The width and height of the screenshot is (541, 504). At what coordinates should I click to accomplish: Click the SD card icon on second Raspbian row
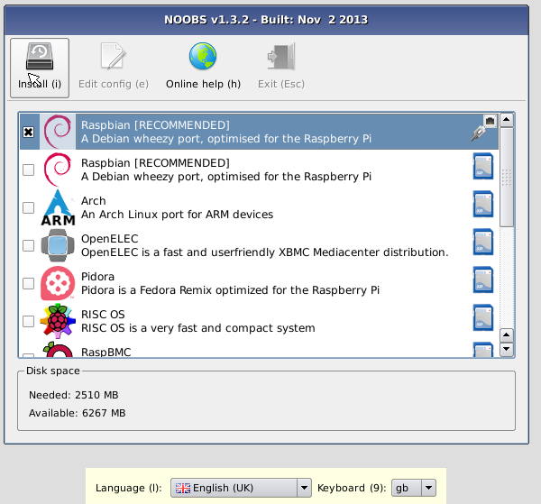(x=483, y=166)
